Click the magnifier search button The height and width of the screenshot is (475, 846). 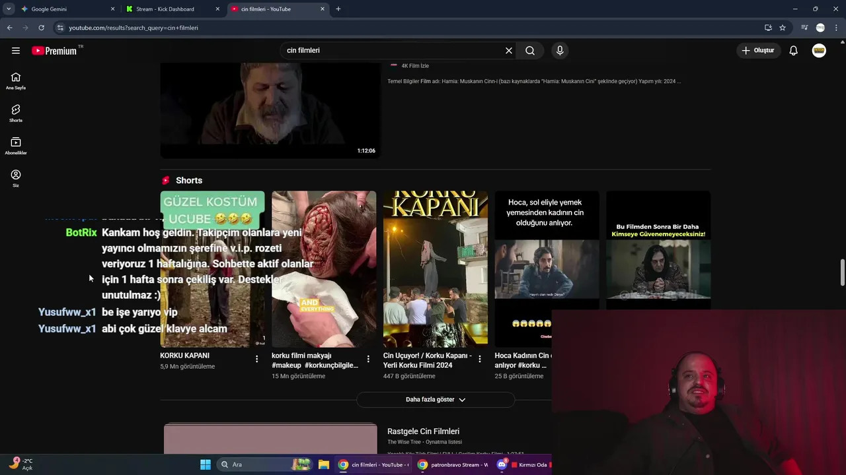click(x=530, y=51)
